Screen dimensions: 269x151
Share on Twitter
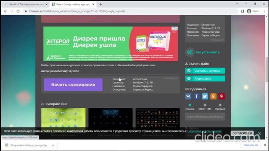coord(205,96)
